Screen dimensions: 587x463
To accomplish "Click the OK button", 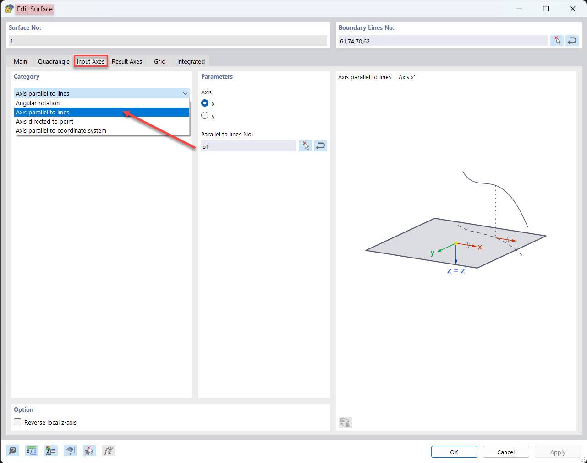I will (x=454, y=452).
